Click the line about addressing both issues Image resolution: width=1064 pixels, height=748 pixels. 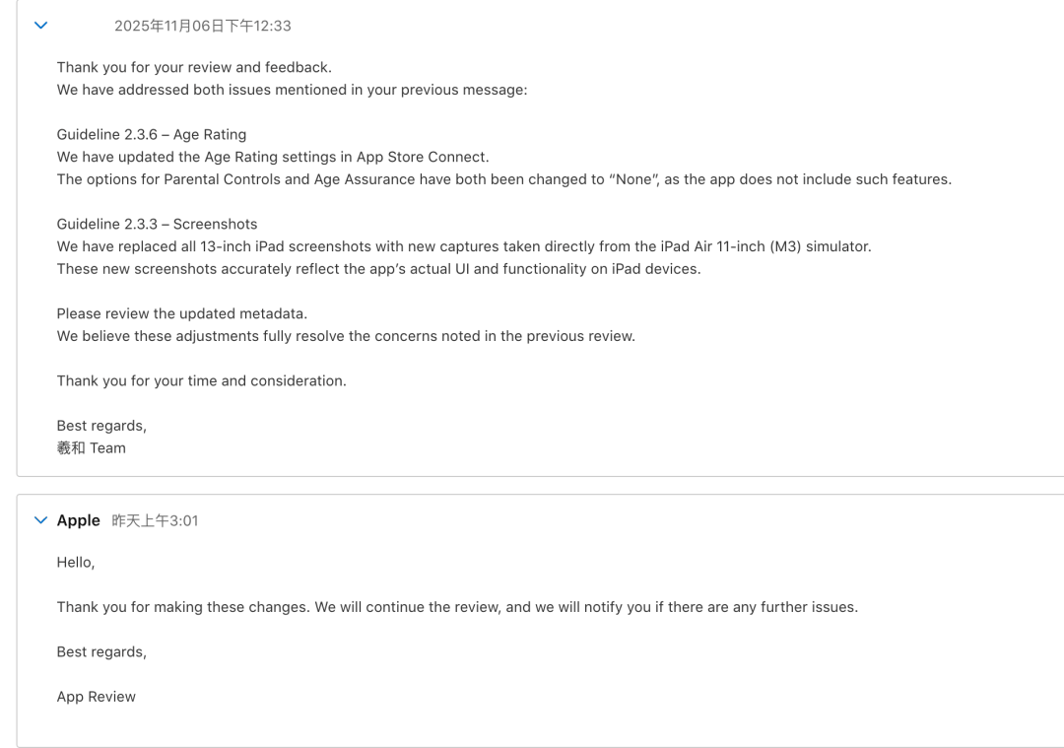(x=292, y=90)
